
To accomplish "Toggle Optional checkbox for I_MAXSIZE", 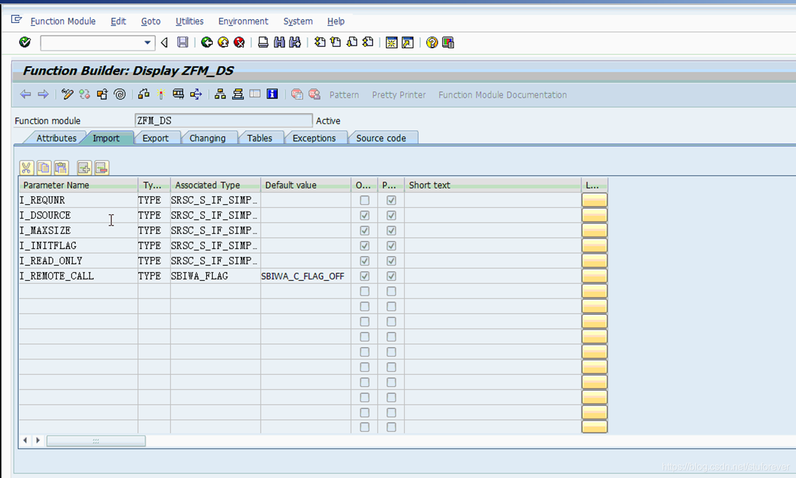I will click(x=365, y=231).
